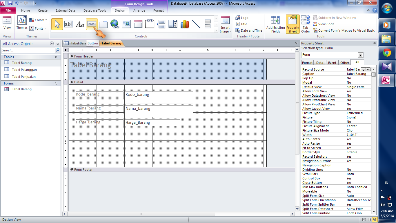Toggle the Property Sheet button
Image resolution: width=396 pixels, height=223 pixels.
293,25
